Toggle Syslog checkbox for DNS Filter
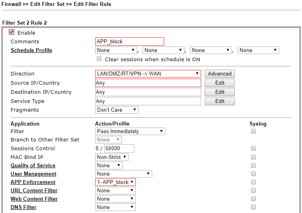 tap(253, 207)
